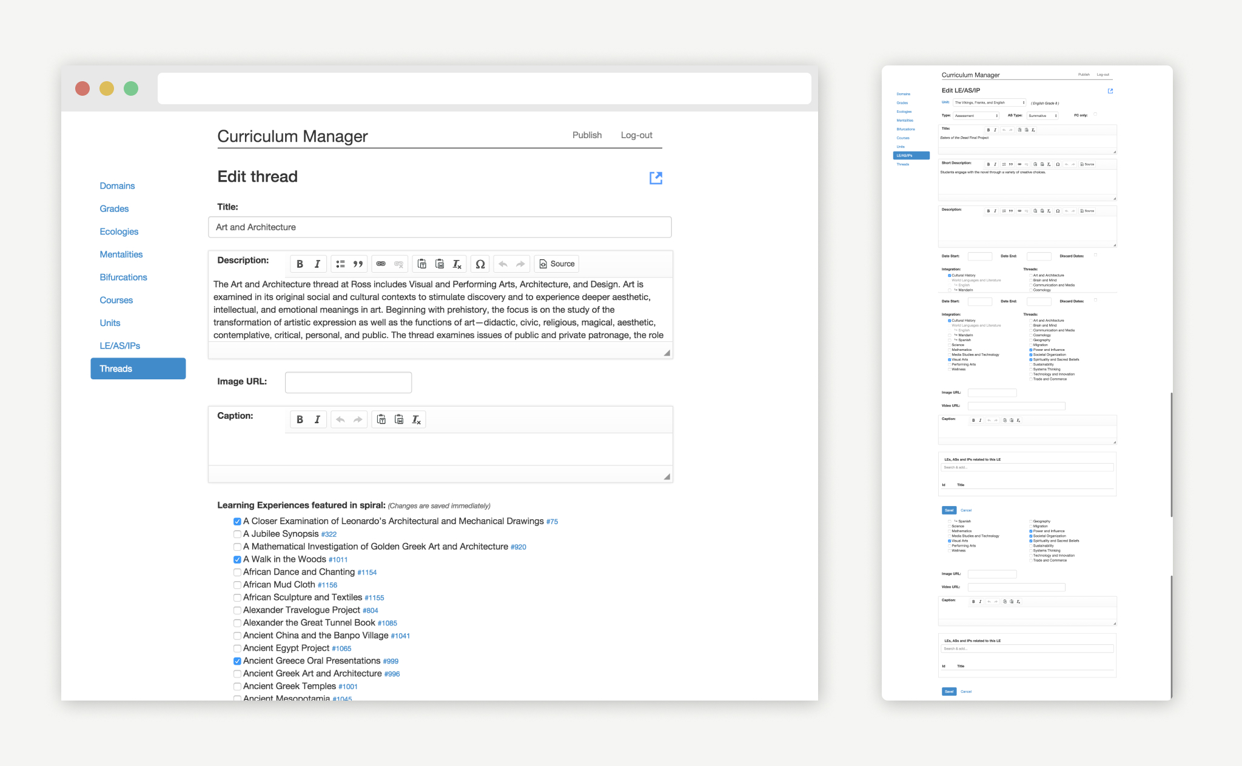
Task: Open Type dropdown set to Assessment
Action: (x=975, y=115)
